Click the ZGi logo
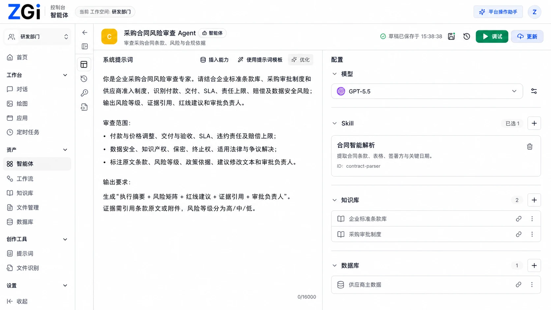Screen dimensions: 551x310 [24, 12]
